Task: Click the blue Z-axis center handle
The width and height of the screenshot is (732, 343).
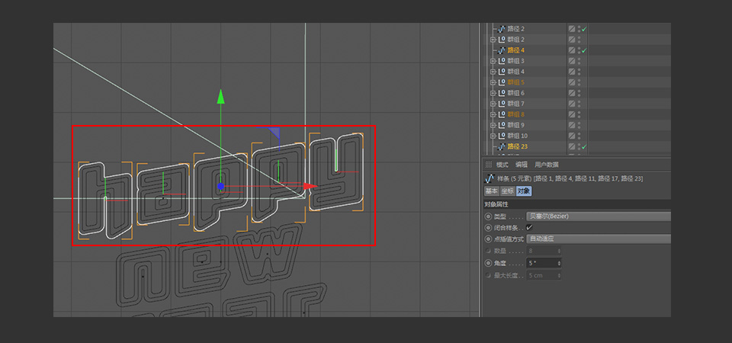Action: [x=221, y=186]
